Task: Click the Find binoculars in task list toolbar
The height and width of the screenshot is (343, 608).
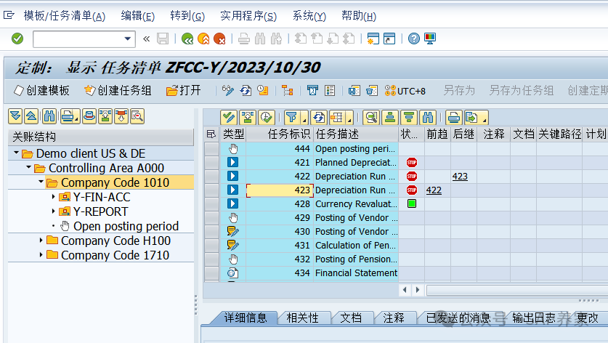Action: pyautogui.click(x=428, y=117)
